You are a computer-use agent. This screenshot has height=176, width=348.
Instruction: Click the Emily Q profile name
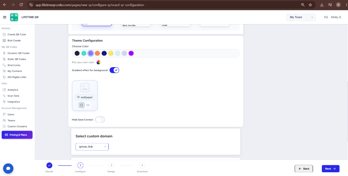click(x=336, y=17)
